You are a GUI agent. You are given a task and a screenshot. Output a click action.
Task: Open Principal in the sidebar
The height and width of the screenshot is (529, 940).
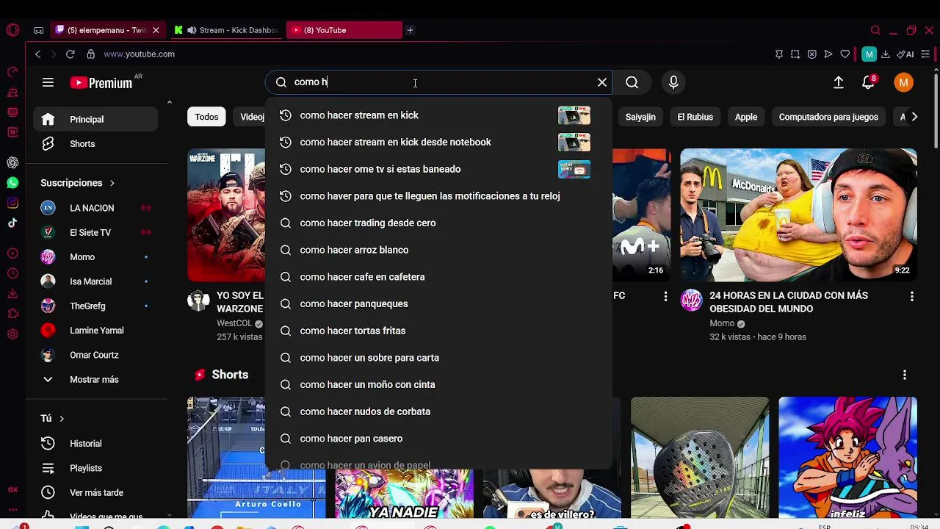tap(95, 119)
